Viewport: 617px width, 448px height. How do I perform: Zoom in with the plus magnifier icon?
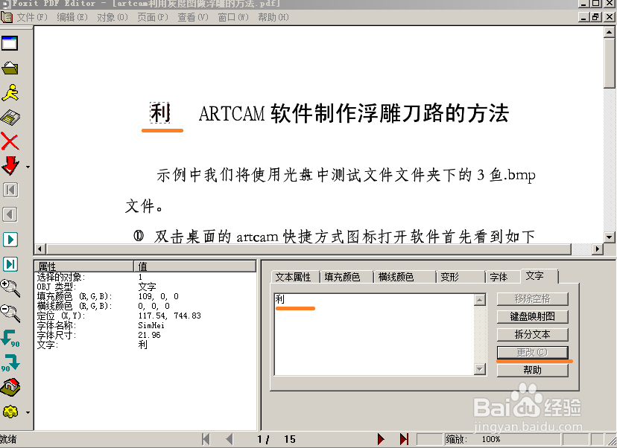pos(10,288)
